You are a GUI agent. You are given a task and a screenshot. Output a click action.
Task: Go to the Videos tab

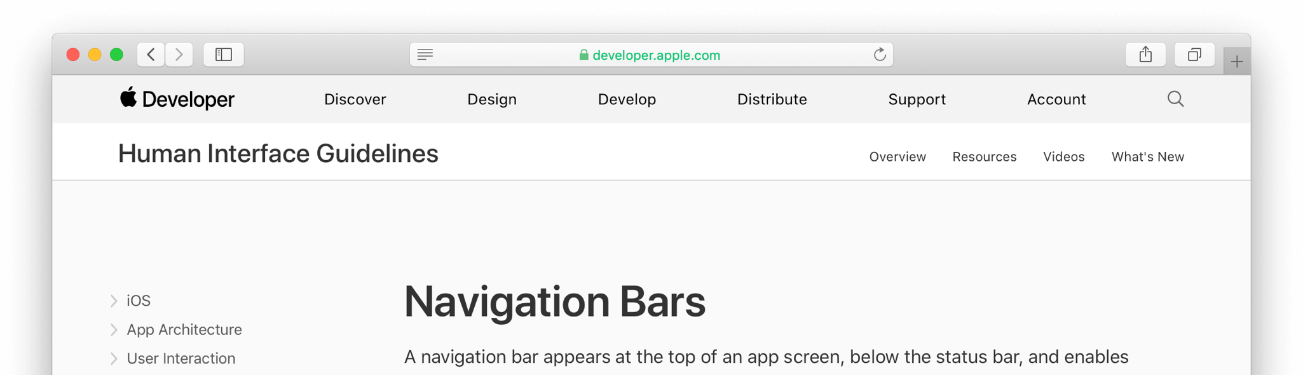1064,156
